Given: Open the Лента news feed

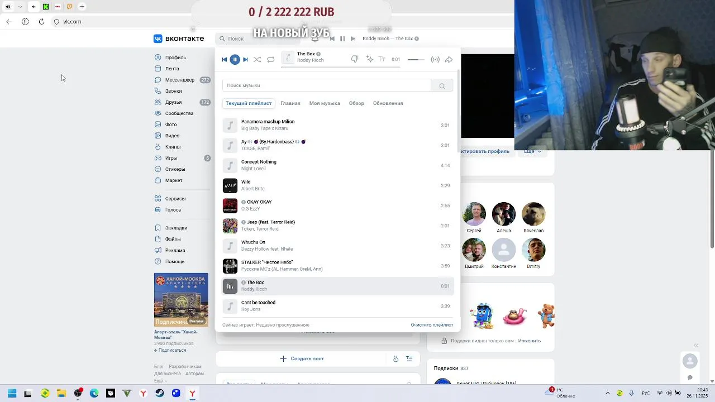Looking at the screenshot, I should (x=172, y=69).
